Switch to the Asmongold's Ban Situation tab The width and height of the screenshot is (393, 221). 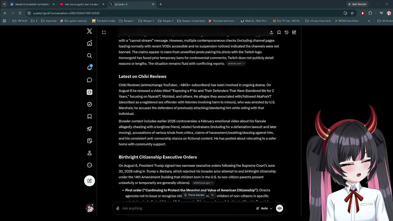coord(82,4)
